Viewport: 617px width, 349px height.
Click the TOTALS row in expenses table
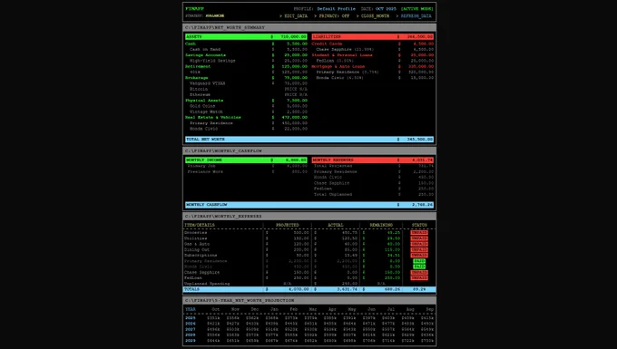tap(309, 289)
